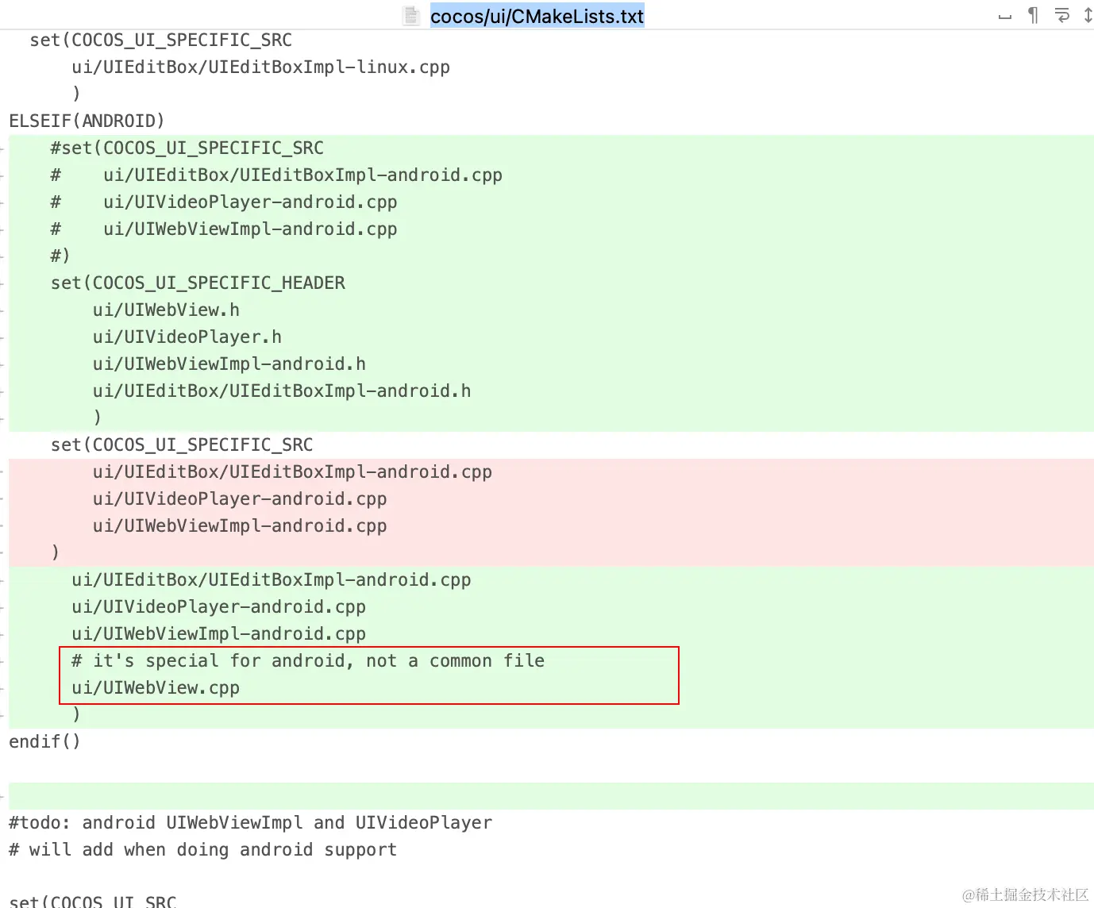Image resolution: width=1094 pixels, height=908 pixels.
Task: Select the ui/UIVideoPlayer.h line
Action: click(x=187, y=337)
